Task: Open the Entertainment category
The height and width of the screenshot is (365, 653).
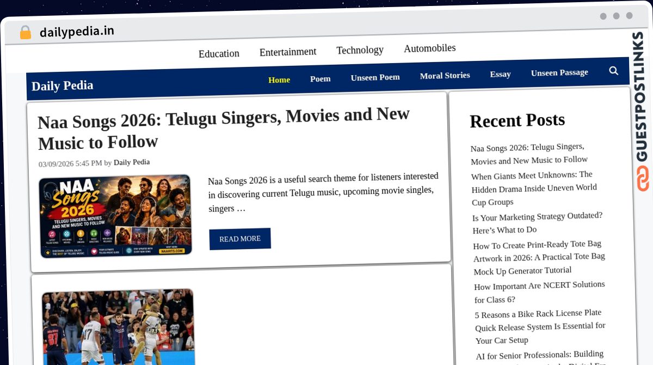Action: [x=288, y=52]
